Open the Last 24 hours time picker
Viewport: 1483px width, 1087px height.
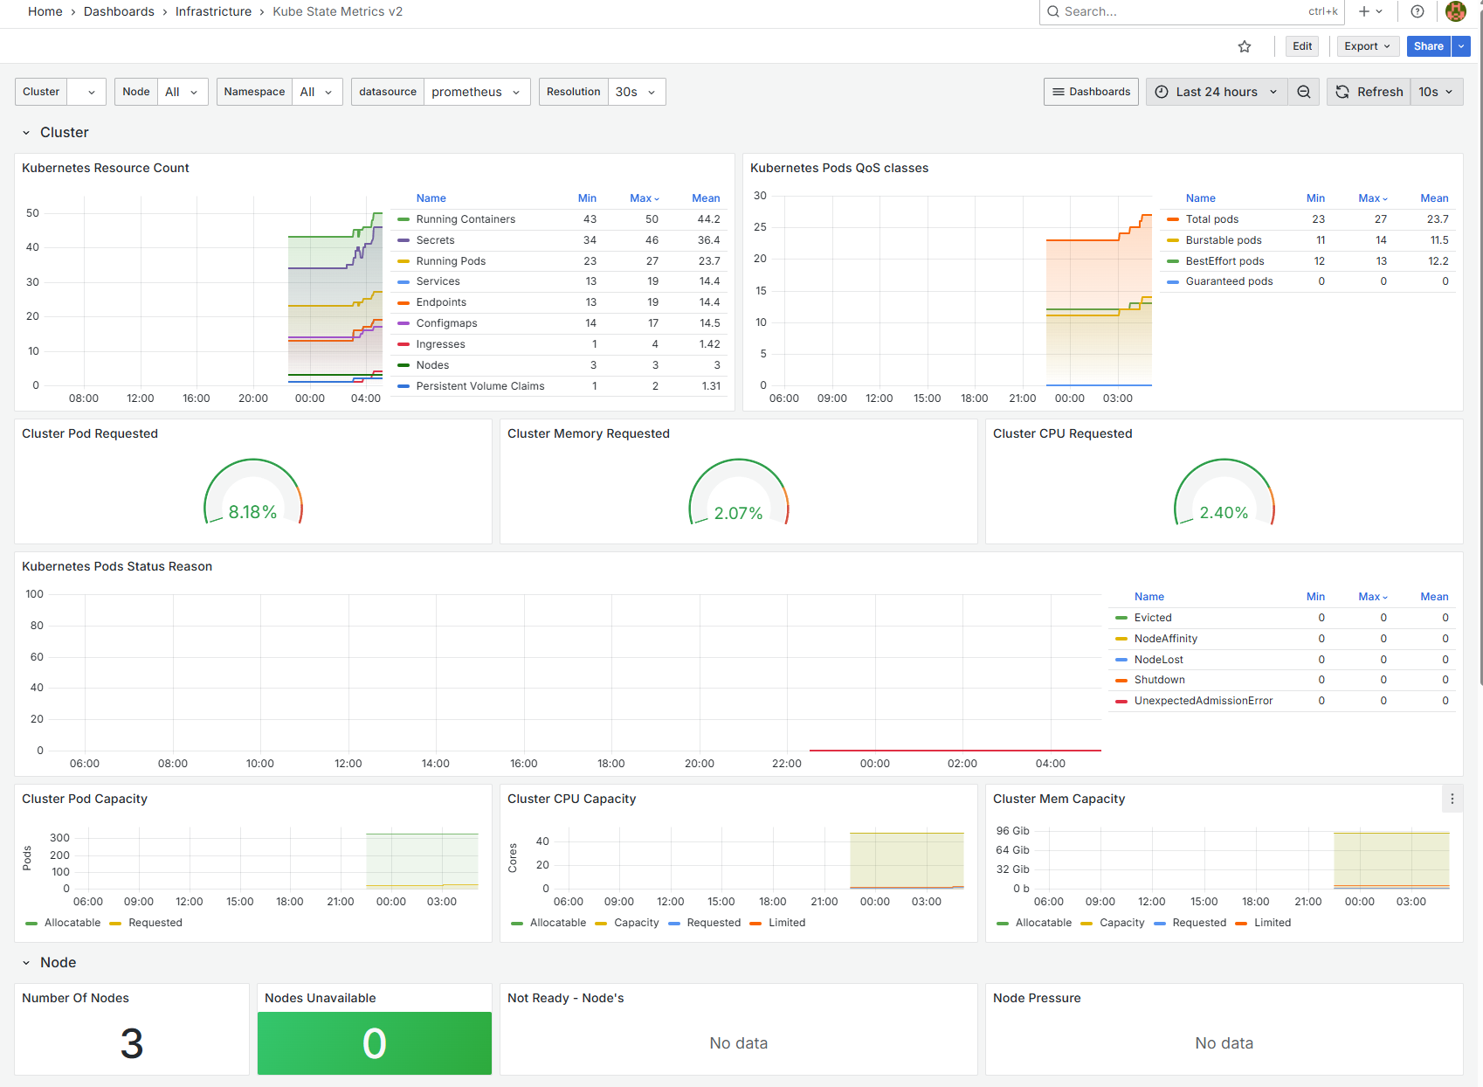click(x=1216, y=92)
